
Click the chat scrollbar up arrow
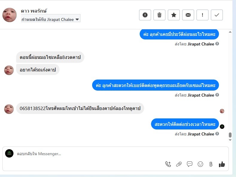[x=230, y=32]
